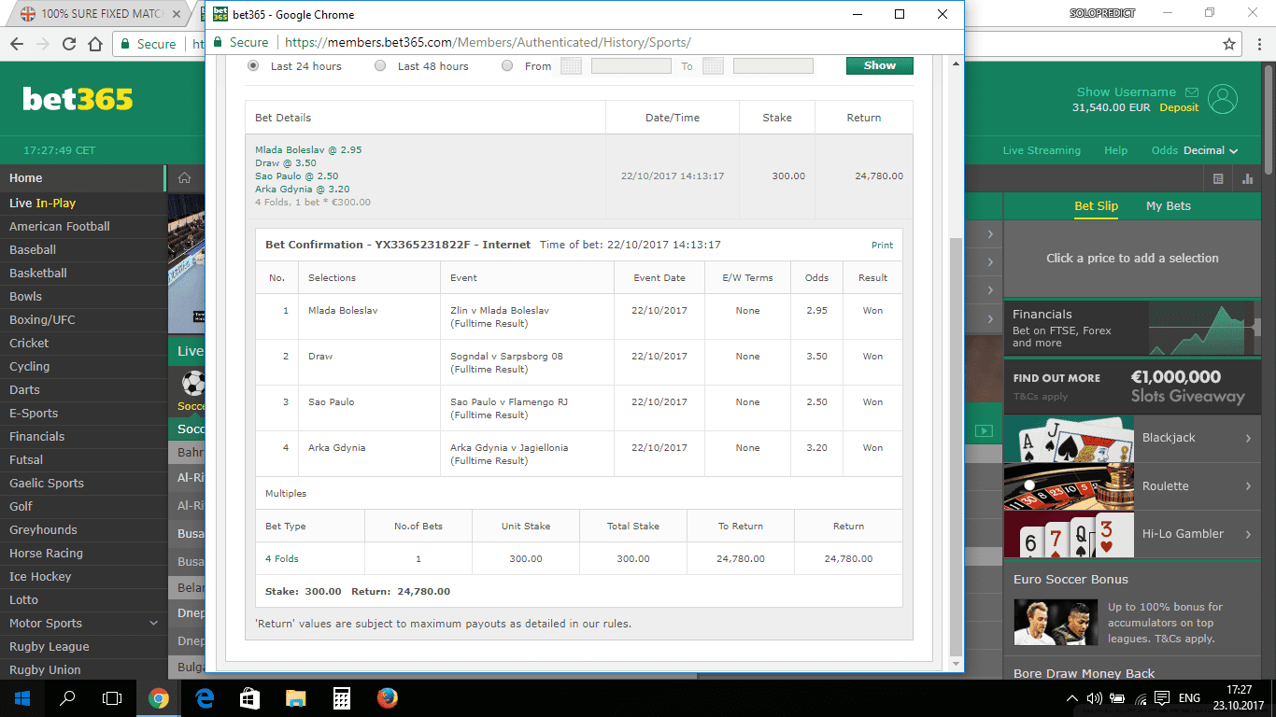Click the coupon list view icon
Screen dimensions: 1276x717
tap(1218, 178)
